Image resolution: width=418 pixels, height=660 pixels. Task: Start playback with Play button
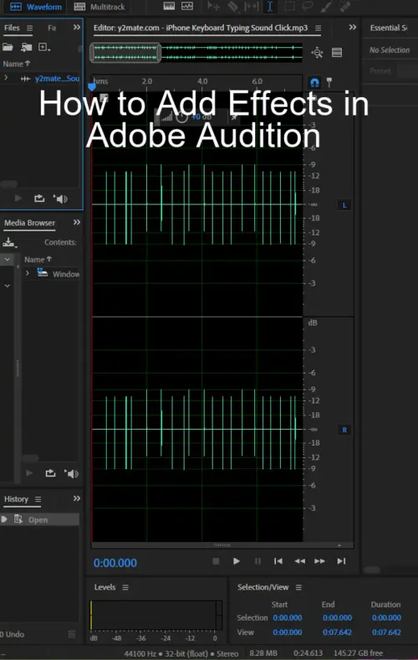coord(237,561)
